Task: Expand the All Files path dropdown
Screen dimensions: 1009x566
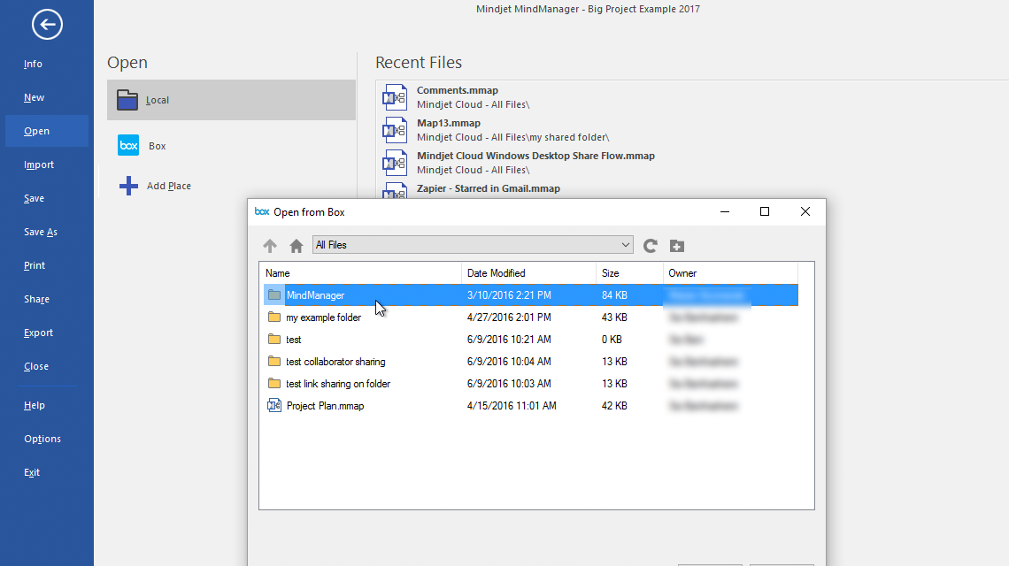Action: coord(626,245)
